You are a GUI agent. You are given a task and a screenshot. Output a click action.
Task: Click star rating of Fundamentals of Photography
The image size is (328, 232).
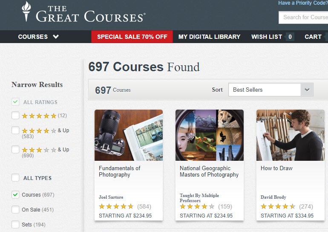click(116, 206)
